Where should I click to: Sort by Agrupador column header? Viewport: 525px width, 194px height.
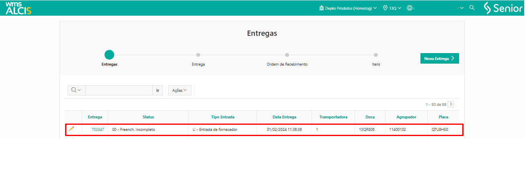pyautogui.click(x=406, y=117)
